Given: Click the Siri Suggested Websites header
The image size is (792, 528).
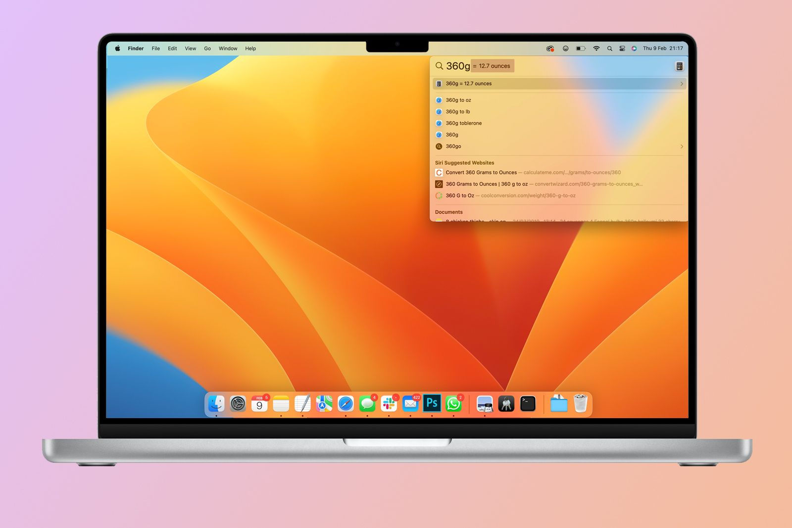Looking at the screenshot, I should 464,163.
